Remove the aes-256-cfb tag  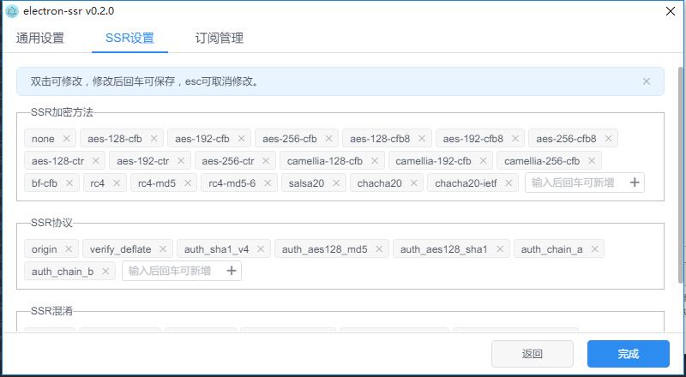pyautogui.click(x=328, y=138)
